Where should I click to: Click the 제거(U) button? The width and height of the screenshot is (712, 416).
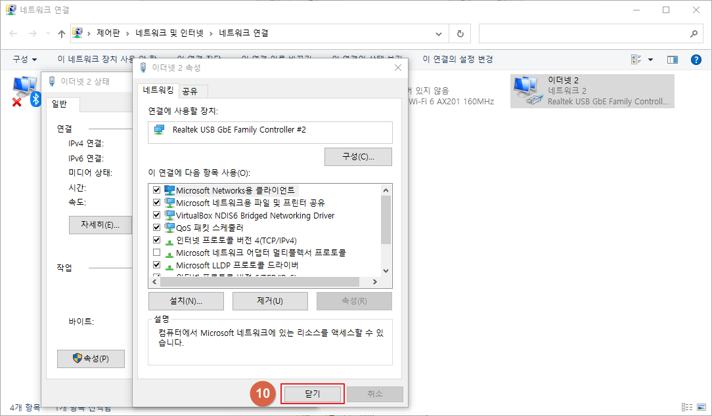point(270,301)
